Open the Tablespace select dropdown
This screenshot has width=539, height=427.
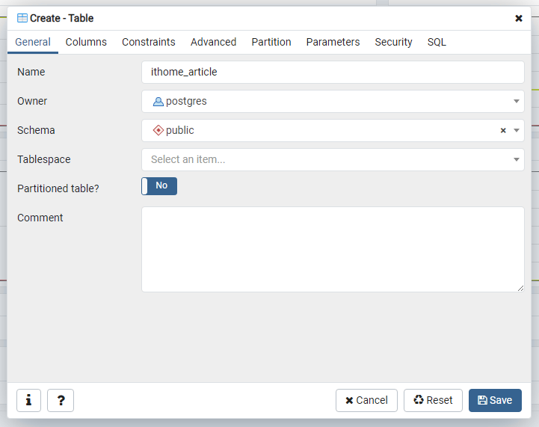[x=333, y=159]
